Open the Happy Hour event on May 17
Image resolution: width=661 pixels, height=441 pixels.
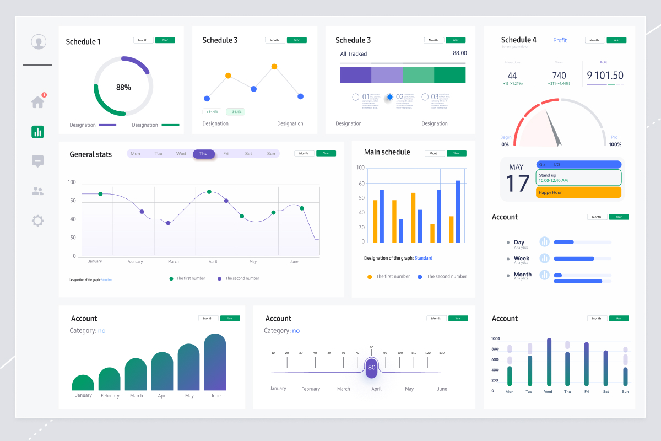(578, 192)
